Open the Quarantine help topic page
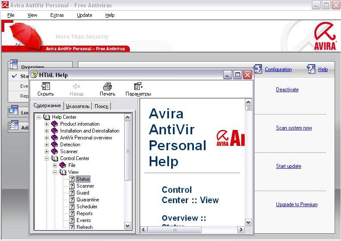This screenshot has width=341, height=241. pyautogui.click(x=87, y=200)
